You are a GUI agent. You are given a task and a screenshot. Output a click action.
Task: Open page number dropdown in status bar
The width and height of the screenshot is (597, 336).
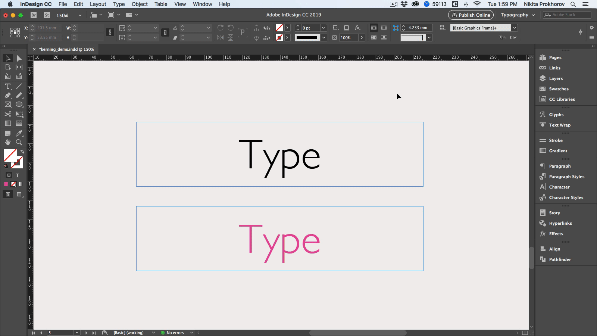pyautogui.click(x=77, y=333)
